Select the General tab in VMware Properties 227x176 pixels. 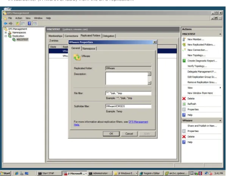point(76,48)
